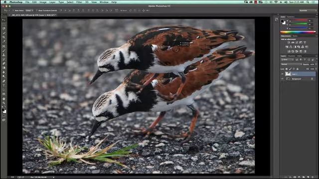Screen dimensions: 319x179
Task: Add Vibrance adjustment icon
Action: pyautogui.click(x=305, y=42)
